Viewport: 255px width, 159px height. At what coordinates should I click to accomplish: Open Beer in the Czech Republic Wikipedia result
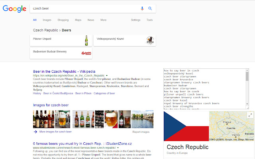coord(64,72)
